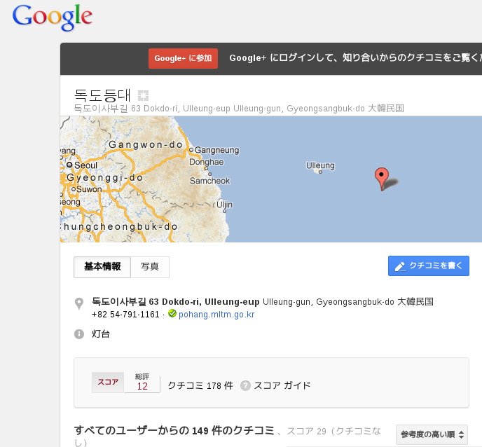Click the red Google+ に参加 button
The height and width of the screenshot is (447, 482).
coord(183,58)
